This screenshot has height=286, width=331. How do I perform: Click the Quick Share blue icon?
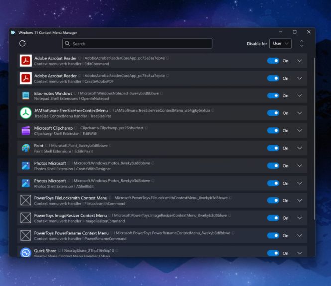(26, 252)
